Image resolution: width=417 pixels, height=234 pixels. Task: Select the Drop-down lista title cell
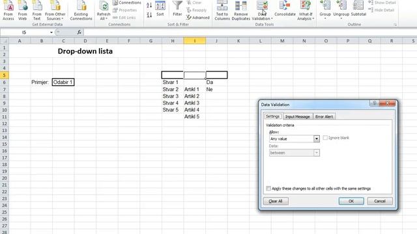pyautogui.click(x=85, y=51)
